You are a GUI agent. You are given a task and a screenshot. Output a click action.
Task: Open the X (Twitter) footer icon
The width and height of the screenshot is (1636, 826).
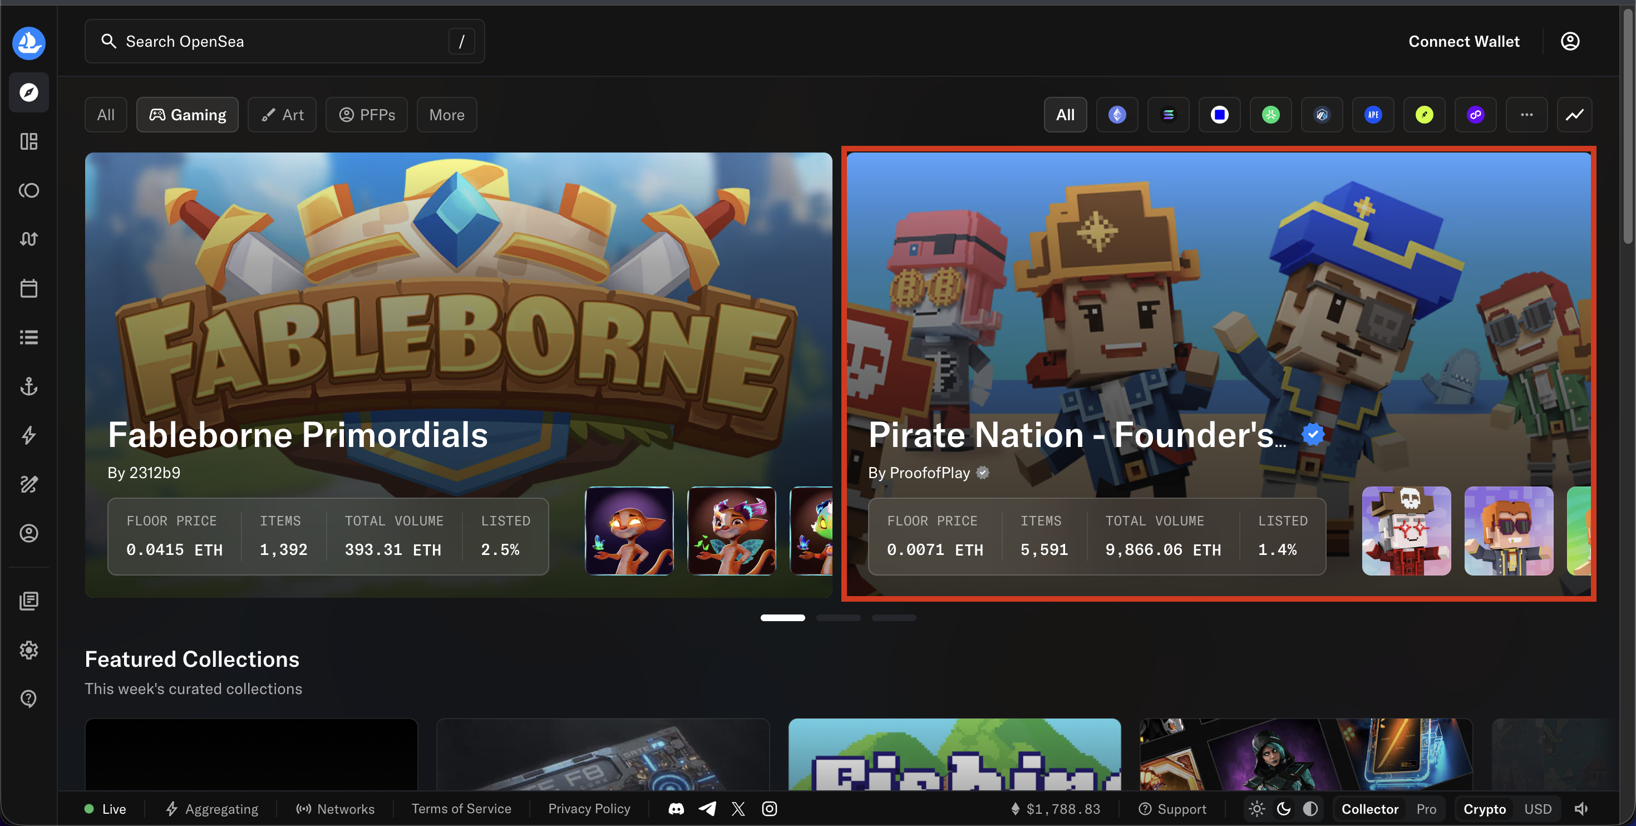pos(738,809)
